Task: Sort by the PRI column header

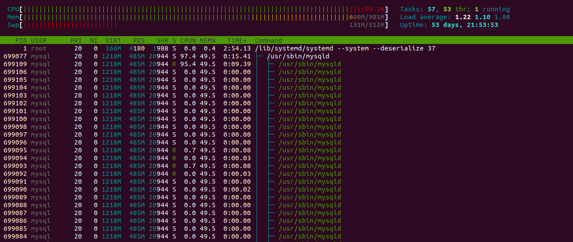Action: (76, 40)
